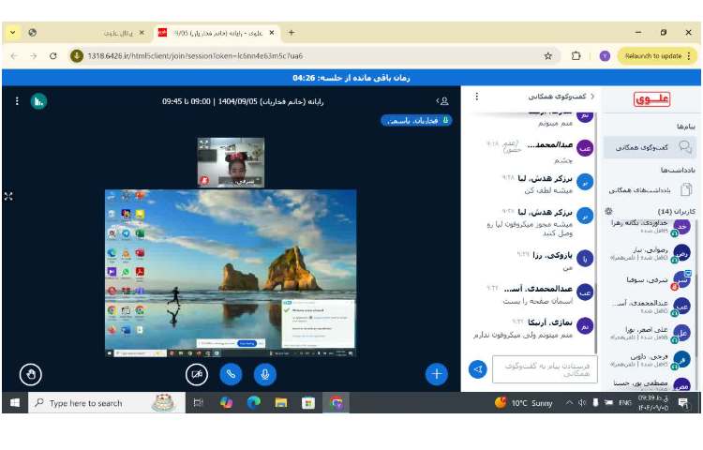Open Chrome extensions puzzle icon
The height and width of the screenshot is (450, 703).
576,56
